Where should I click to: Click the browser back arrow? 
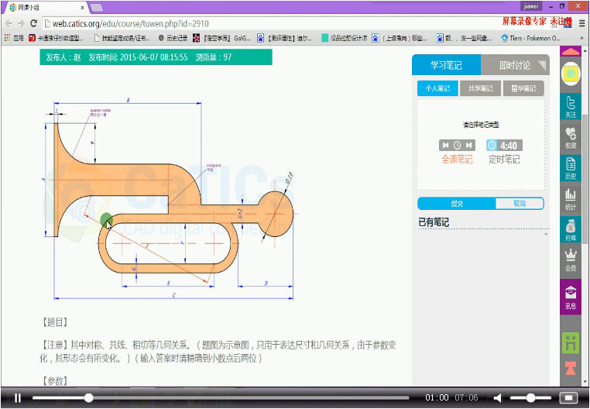pos(9,23)
